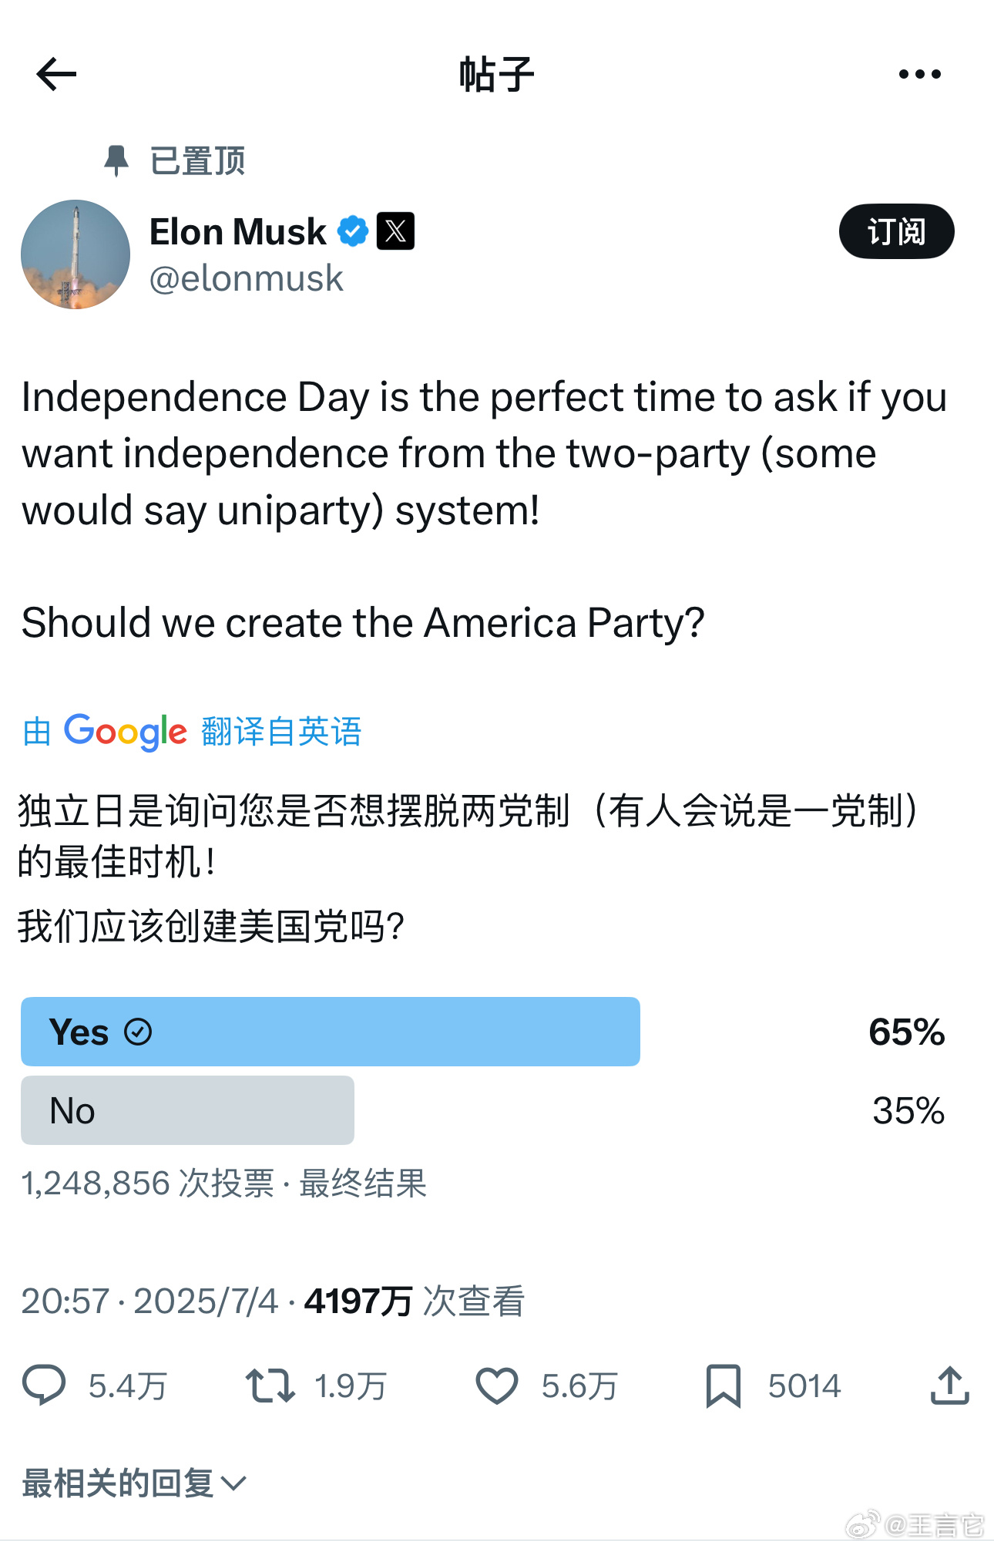Tap the share upload icon
The height and width of the screenshot is (1549, 994).
[x=949, y=1386]
